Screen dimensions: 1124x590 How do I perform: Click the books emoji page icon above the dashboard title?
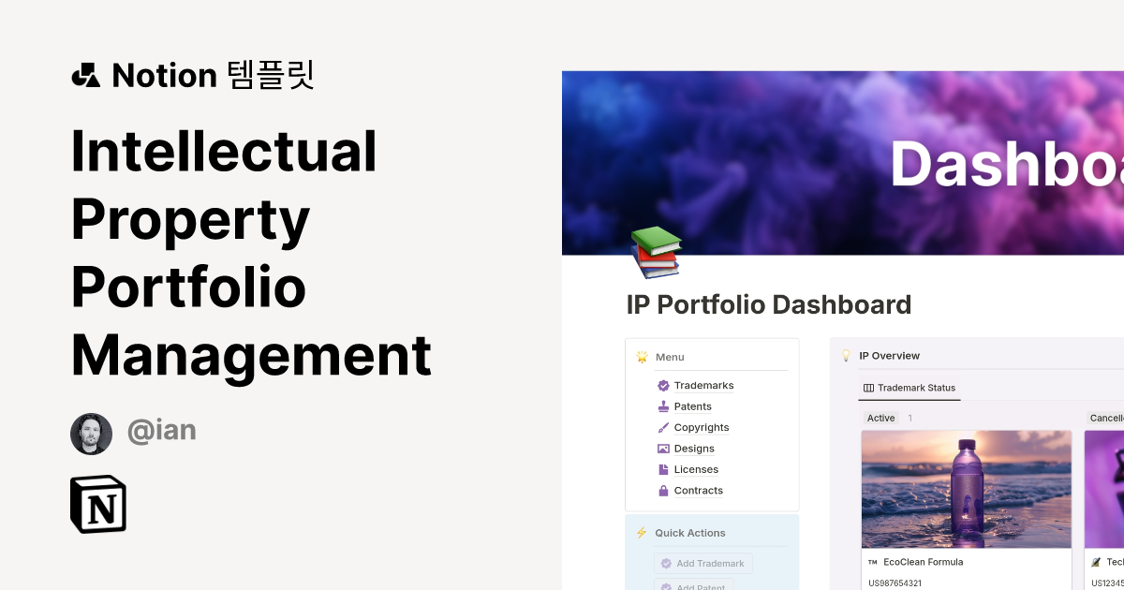(656, 253)
